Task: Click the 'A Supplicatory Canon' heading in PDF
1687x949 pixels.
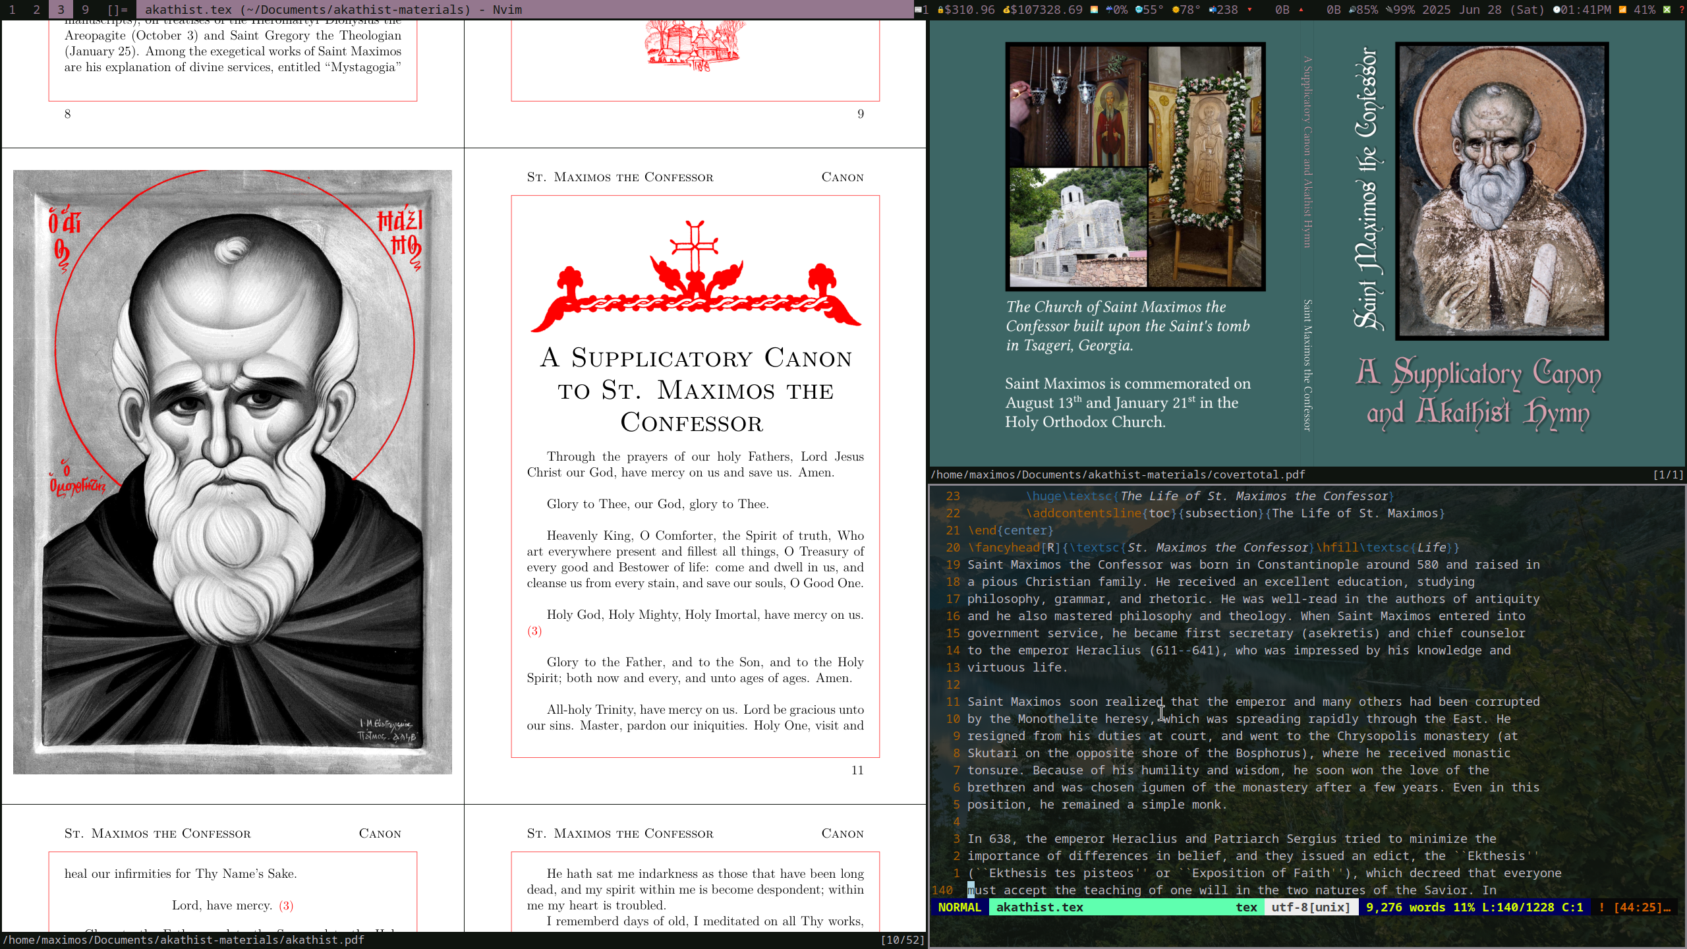Action: pyautogui.click(x=695, y=389)
